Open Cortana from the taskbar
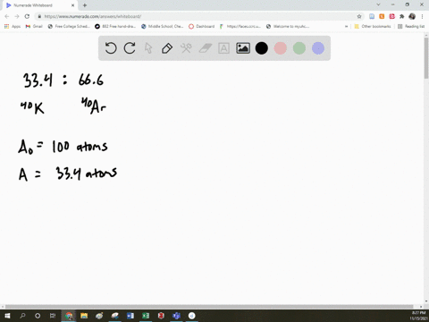This screenshot has height=322, width=429. click(38, 316)
